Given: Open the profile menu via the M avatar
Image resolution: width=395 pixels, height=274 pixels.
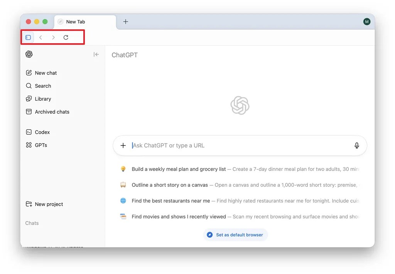Looking at the screenshot, I should (x=367, y=22).
